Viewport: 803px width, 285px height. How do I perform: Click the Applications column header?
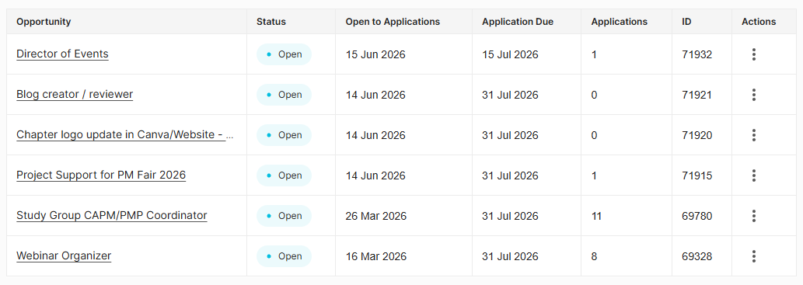619,22
